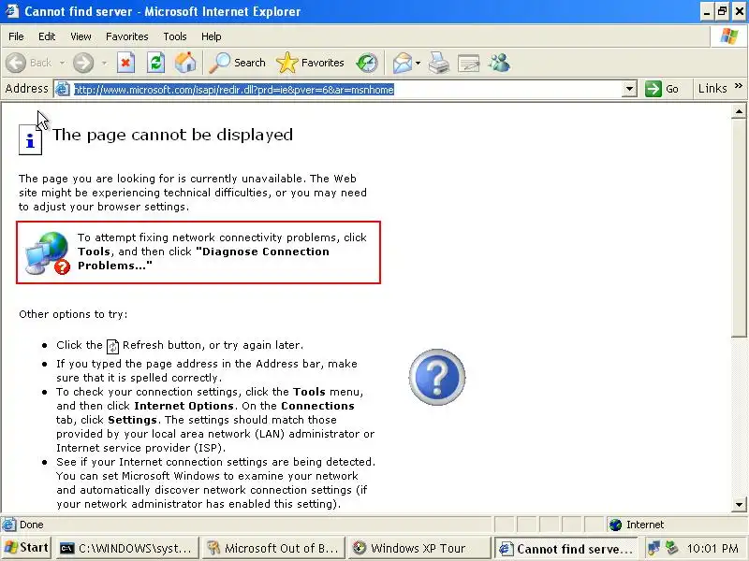Click second system tray icon near clock
Image resolution: width=749 pixels, height=561 pixels.
point(671,548)
